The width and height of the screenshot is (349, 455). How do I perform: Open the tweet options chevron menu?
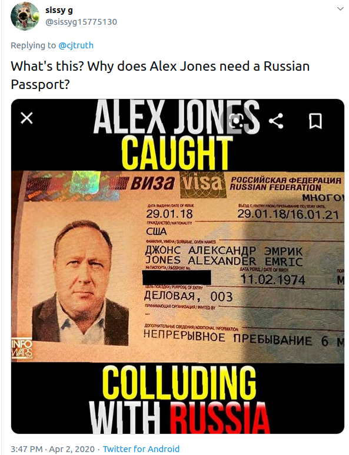click(340, 9)
